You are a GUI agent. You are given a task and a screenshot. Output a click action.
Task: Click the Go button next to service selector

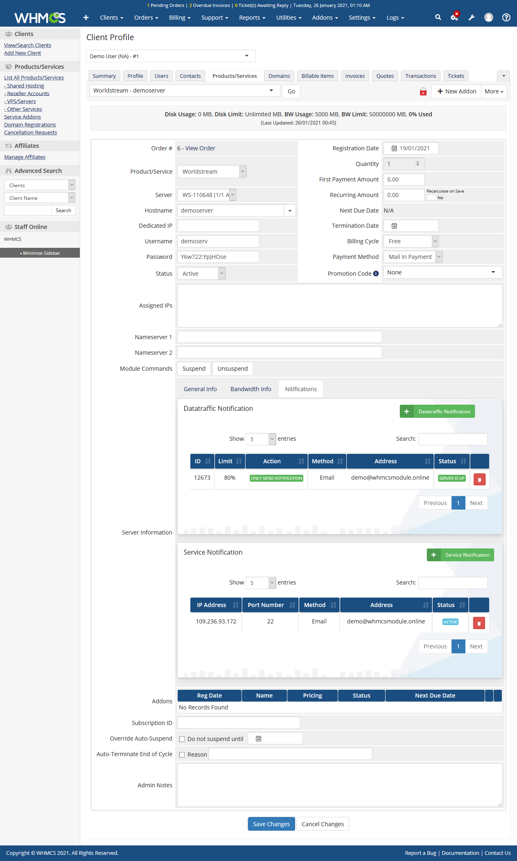pyautogui.click(x=291, y=91)
